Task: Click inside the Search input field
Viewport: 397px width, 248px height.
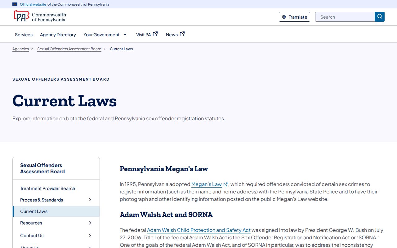Action: [345, 17]
